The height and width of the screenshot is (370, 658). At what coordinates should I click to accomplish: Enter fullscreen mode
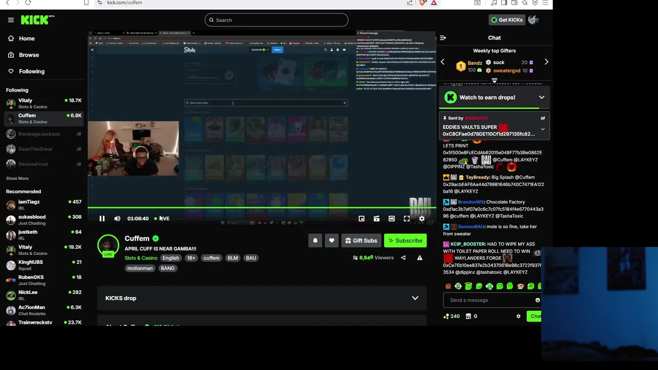click(407, 218)
